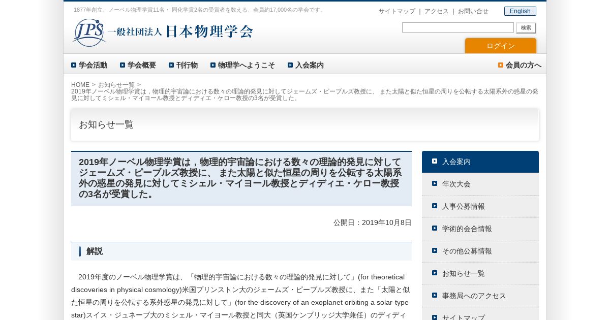
Task: Select 学術的会合情報 in the sidebar
Action: pyautogui.click(x=480, y=229)
